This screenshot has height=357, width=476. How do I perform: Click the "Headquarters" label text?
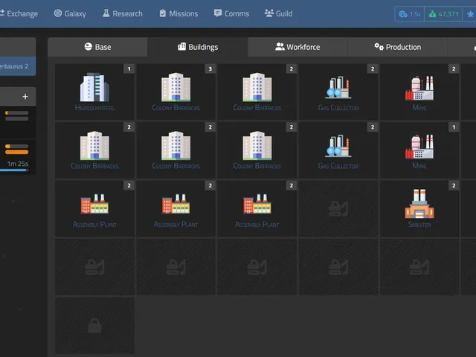pos(94,108)
